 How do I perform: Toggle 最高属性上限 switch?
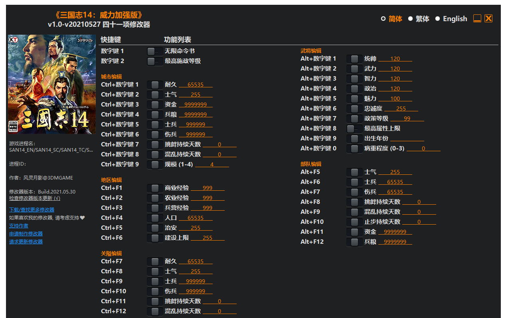click(x=354, y=128)
